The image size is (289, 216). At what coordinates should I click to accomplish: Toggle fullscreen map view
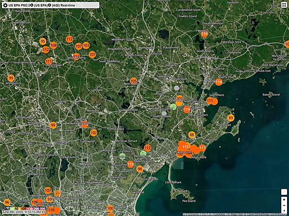point(284,6)
